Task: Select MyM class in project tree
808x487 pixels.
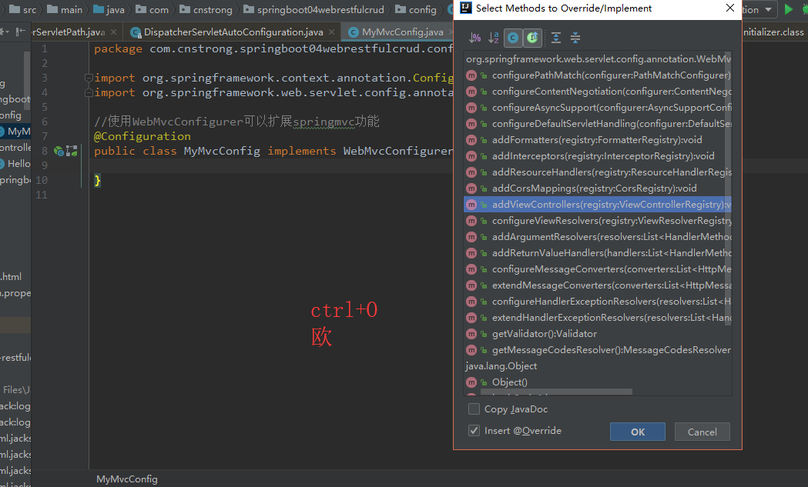Action: click(x=15, y=132)
